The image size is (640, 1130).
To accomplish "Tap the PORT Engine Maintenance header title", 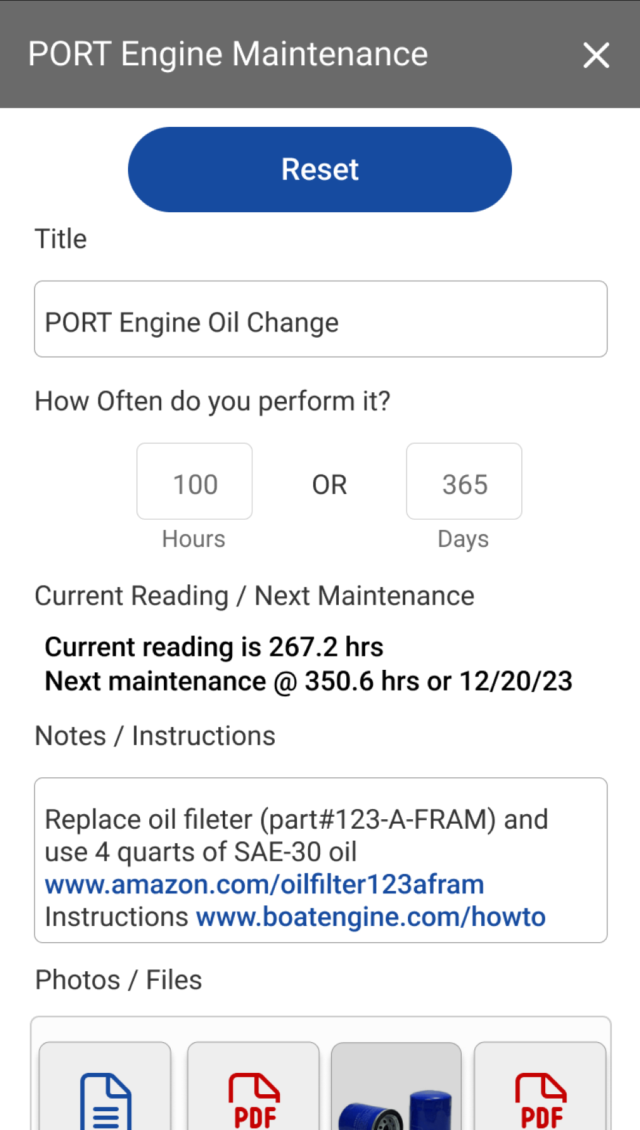I will pyautogui.click(x=228, y=54).
